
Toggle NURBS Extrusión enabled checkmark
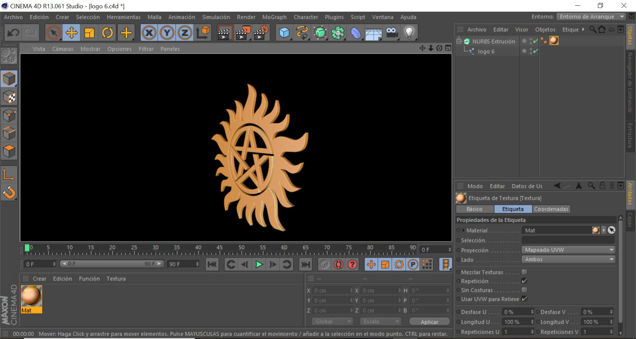click(535, 41)
